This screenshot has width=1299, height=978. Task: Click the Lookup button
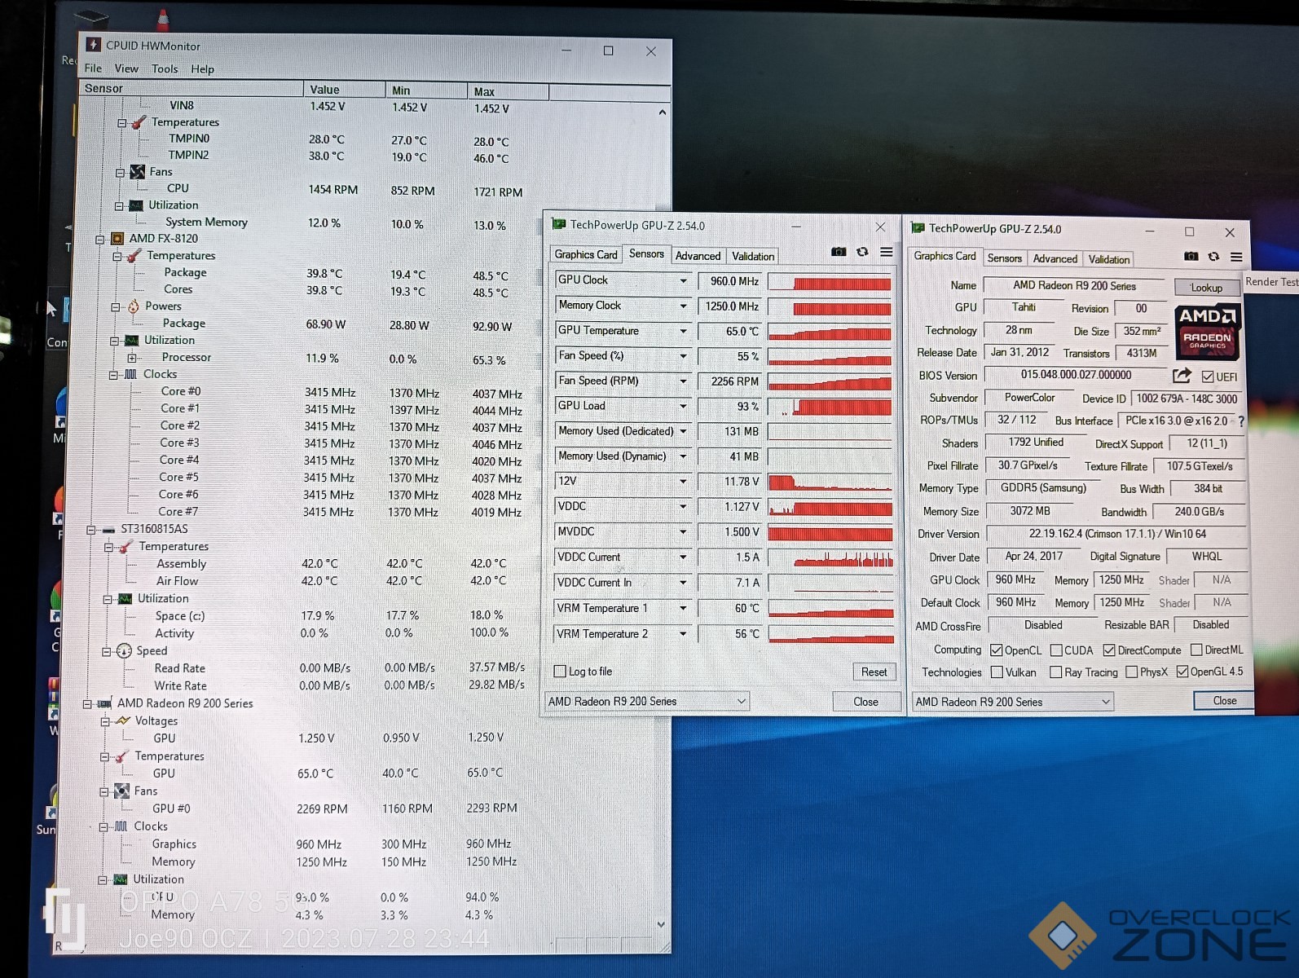coord(1206,288)
